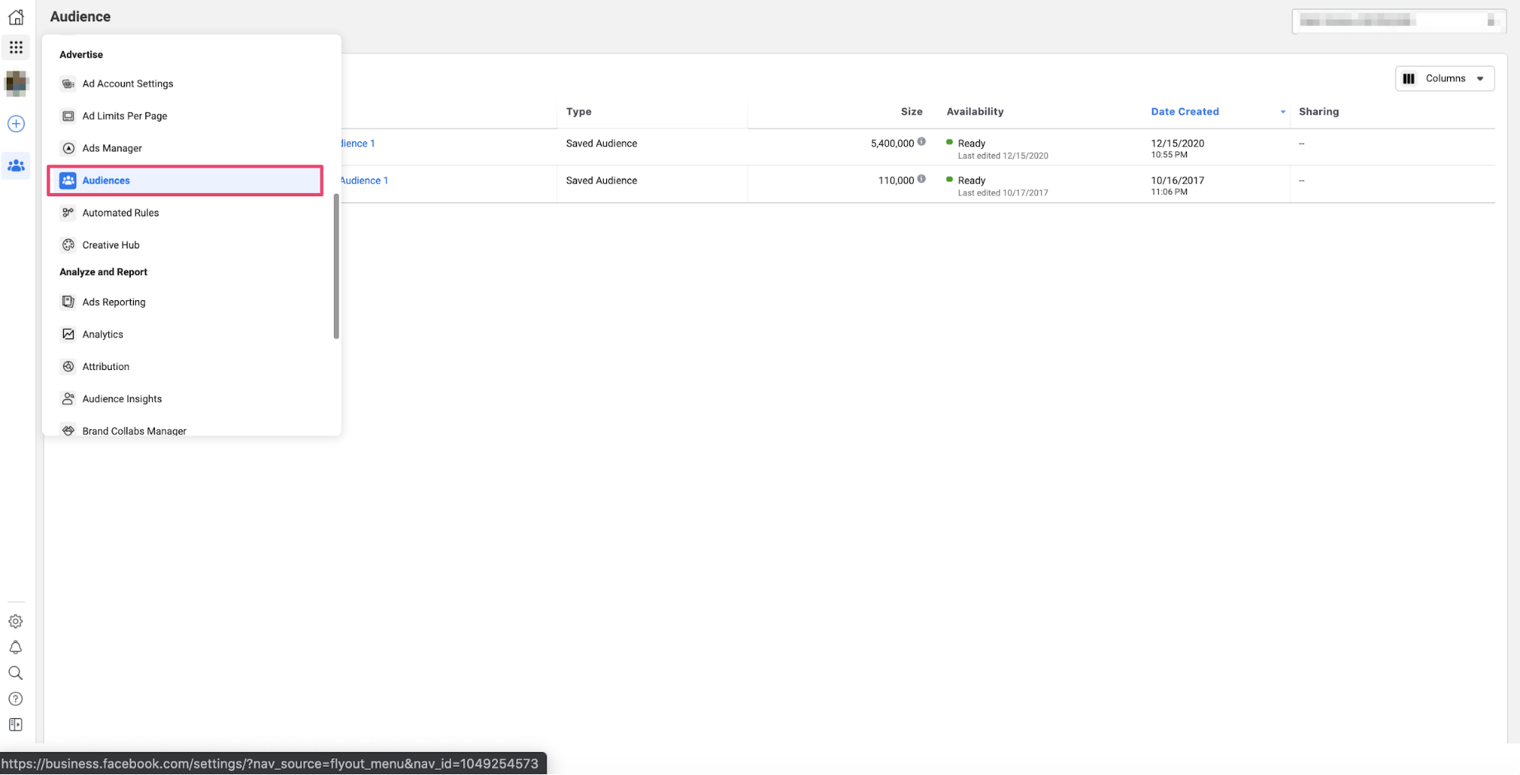The image size is (1520, 775).
Task: Open settings gear icon in sidebar
Action: (16, 622)
